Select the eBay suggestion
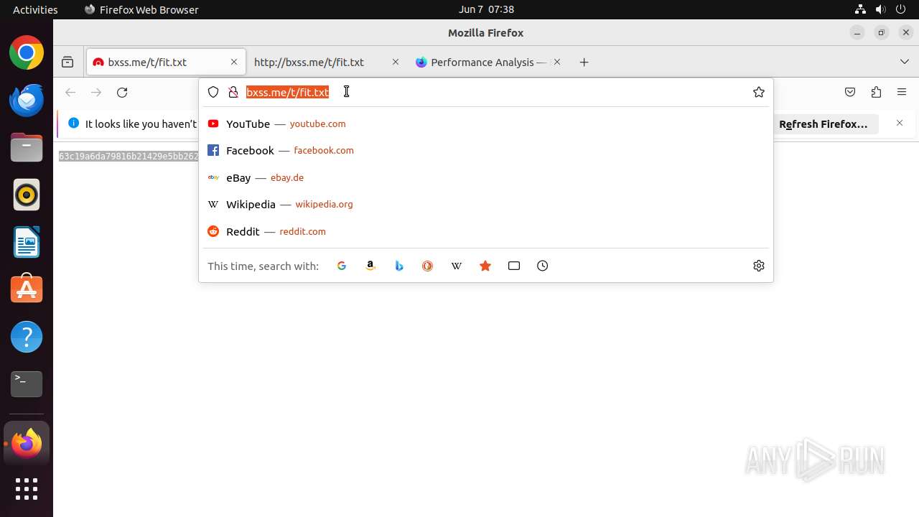The width and height of the screenshot is (919, 517). pos(486,177)
